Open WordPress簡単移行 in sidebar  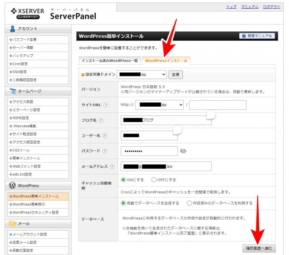click(x=38, y=204)
